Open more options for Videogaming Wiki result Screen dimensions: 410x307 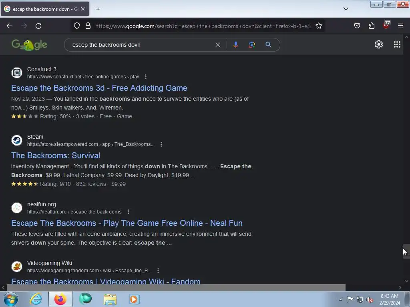pos(158,271)
